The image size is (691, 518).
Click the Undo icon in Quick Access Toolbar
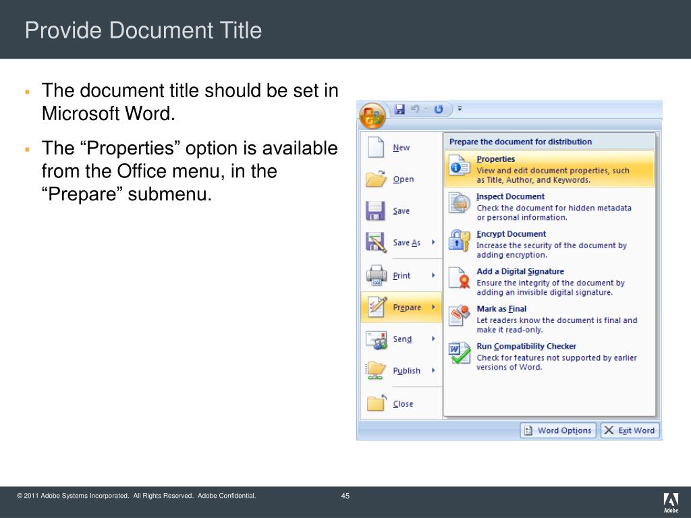pos(415,109)
